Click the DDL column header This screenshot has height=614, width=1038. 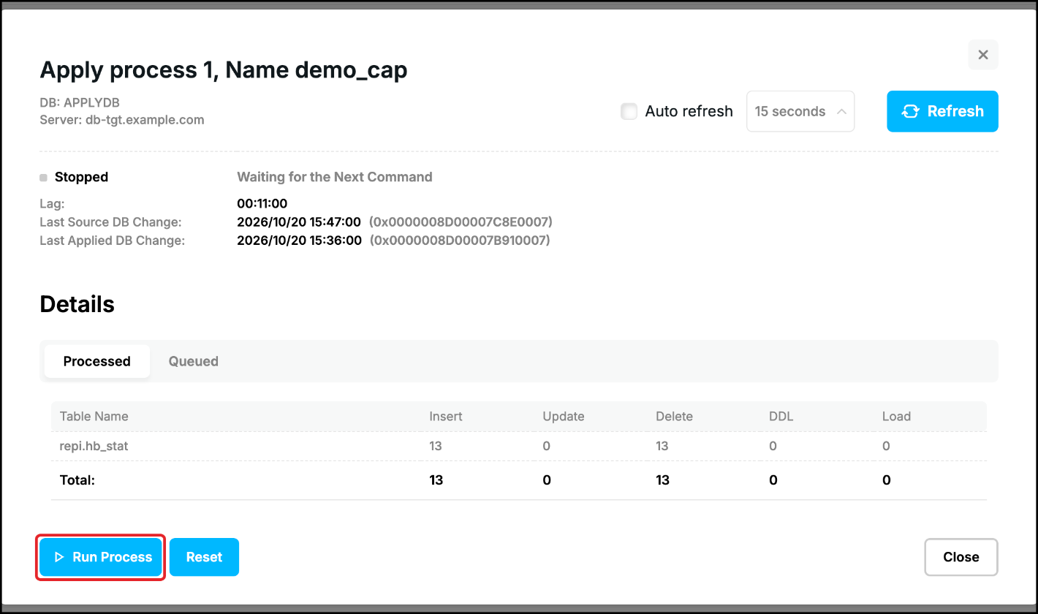781,417
